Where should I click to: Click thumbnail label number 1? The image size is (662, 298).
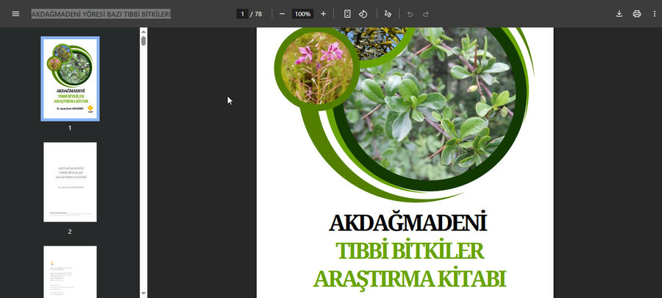tap(70, 128)
